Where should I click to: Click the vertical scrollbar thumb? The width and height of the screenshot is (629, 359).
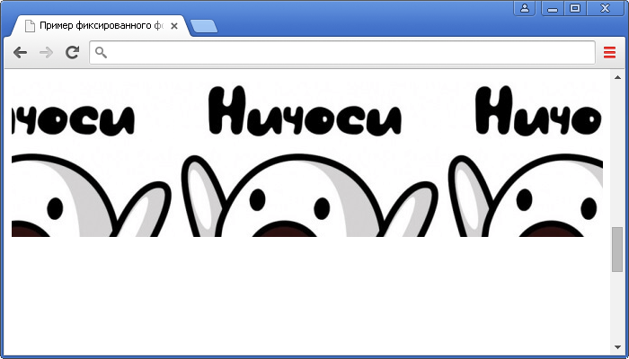click(617, 250)
